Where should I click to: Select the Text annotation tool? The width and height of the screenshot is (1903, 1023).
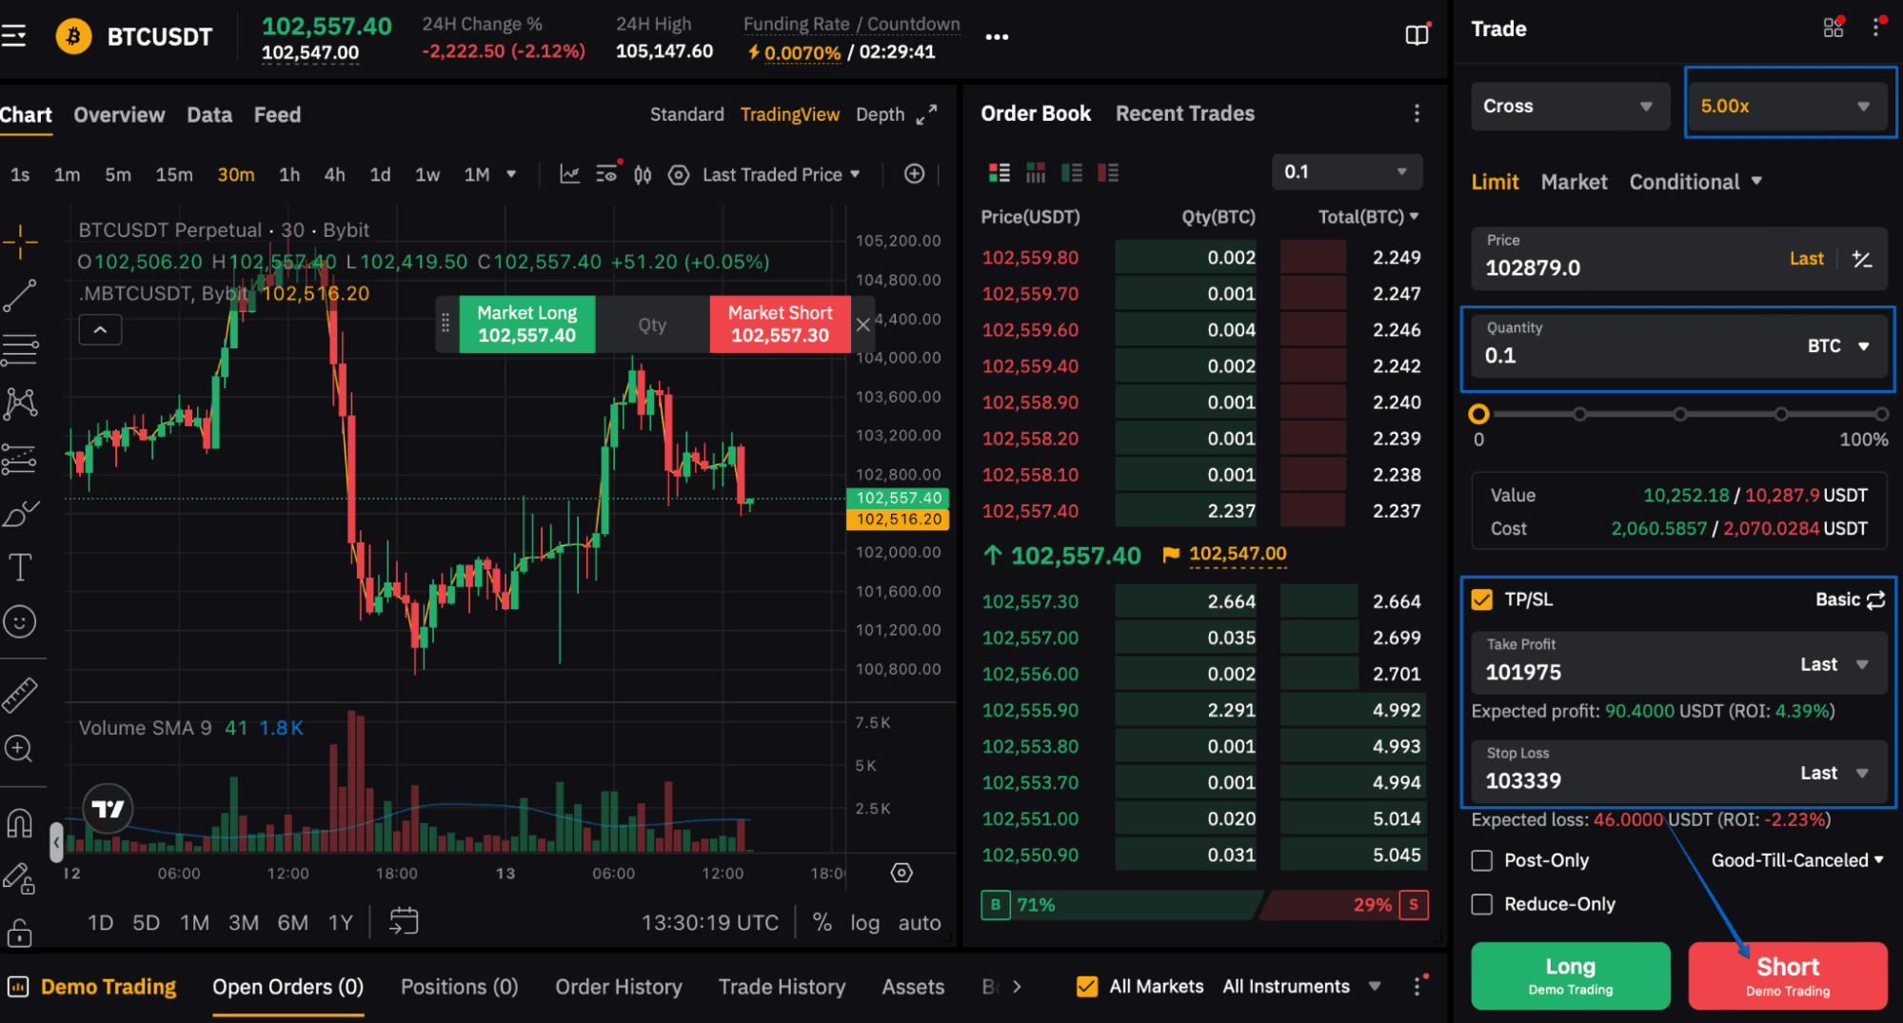coord(20,568)
